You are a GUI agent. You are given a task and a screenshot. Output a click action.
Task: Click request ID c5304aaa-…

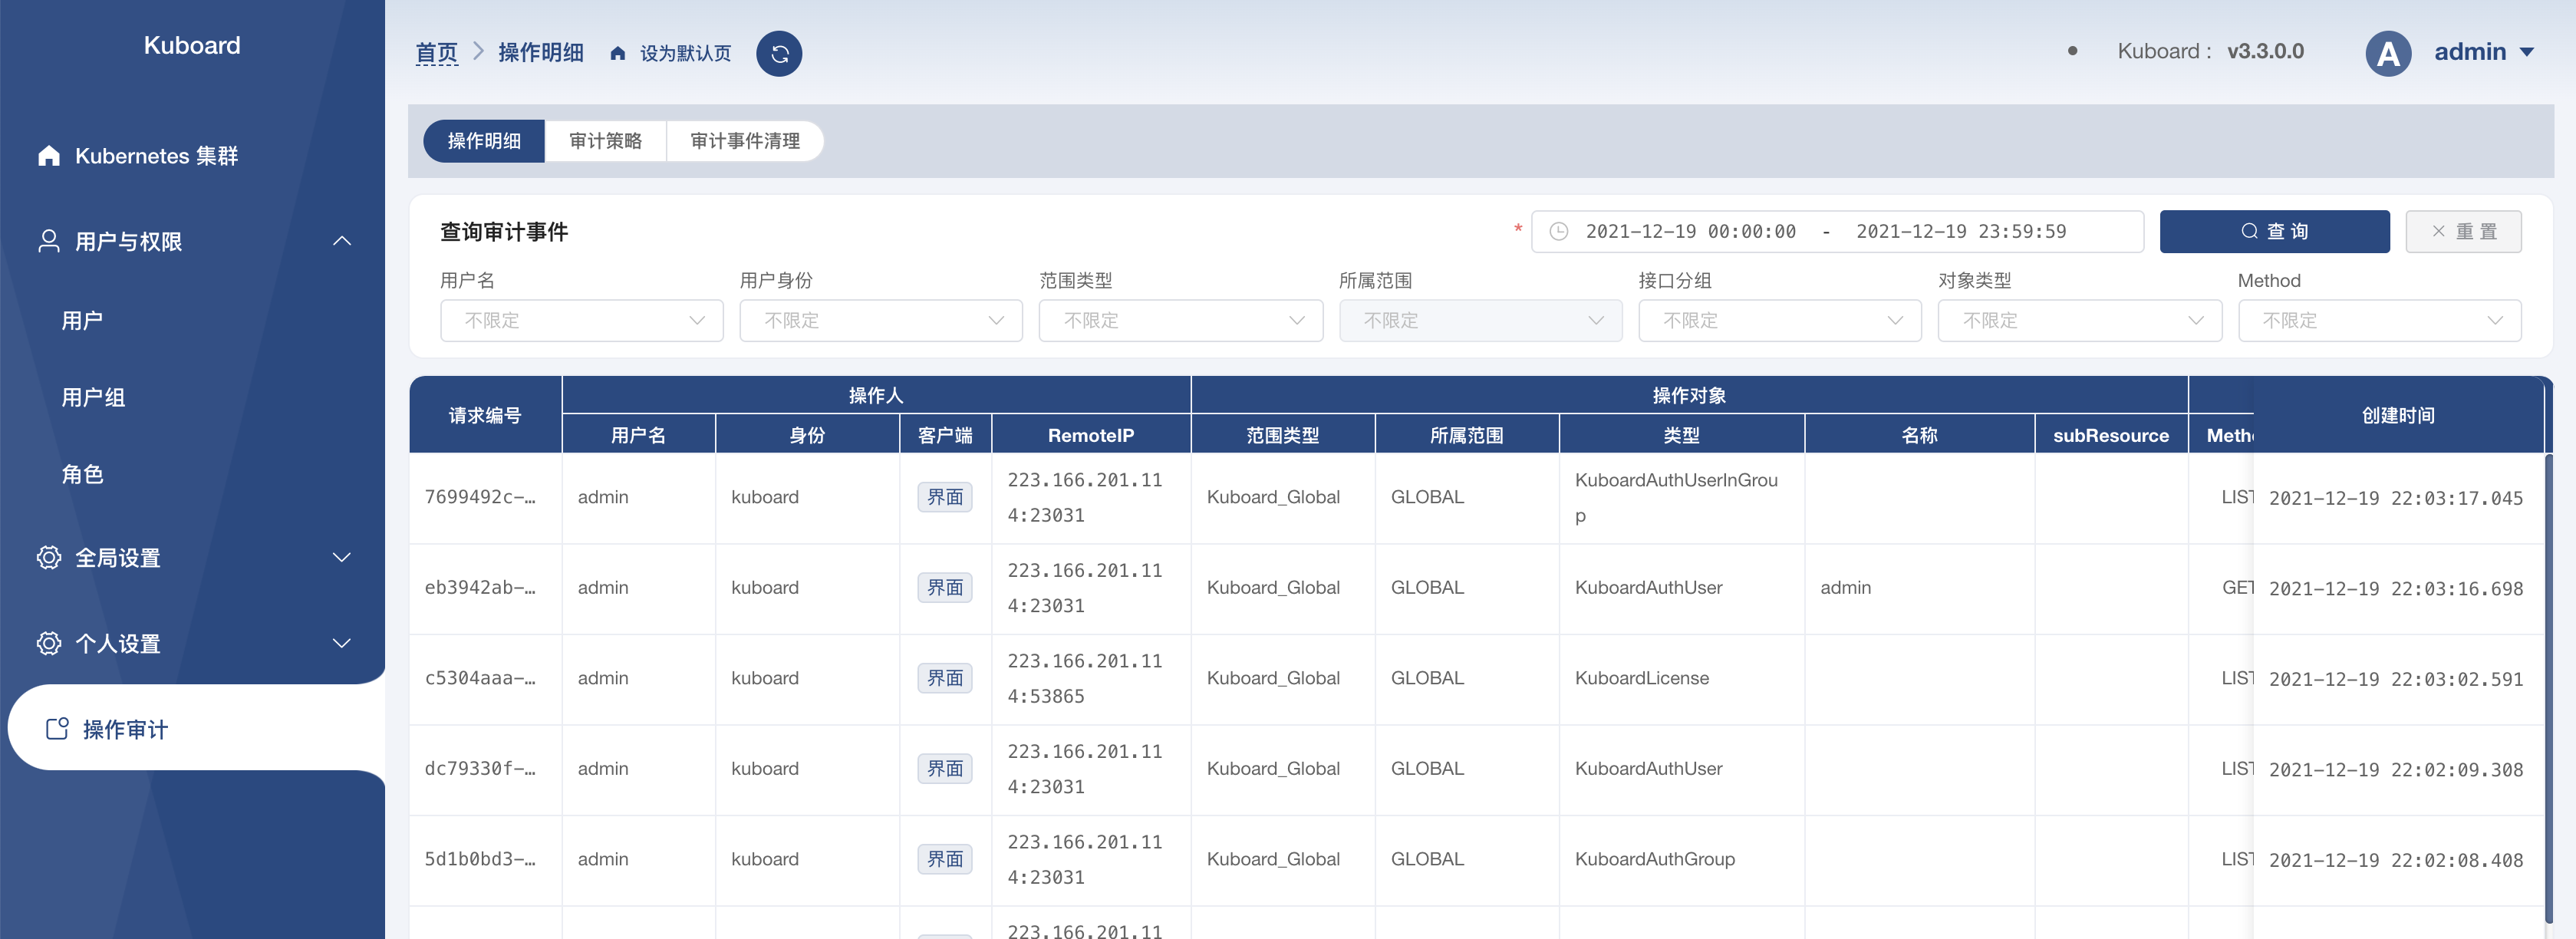480,678
